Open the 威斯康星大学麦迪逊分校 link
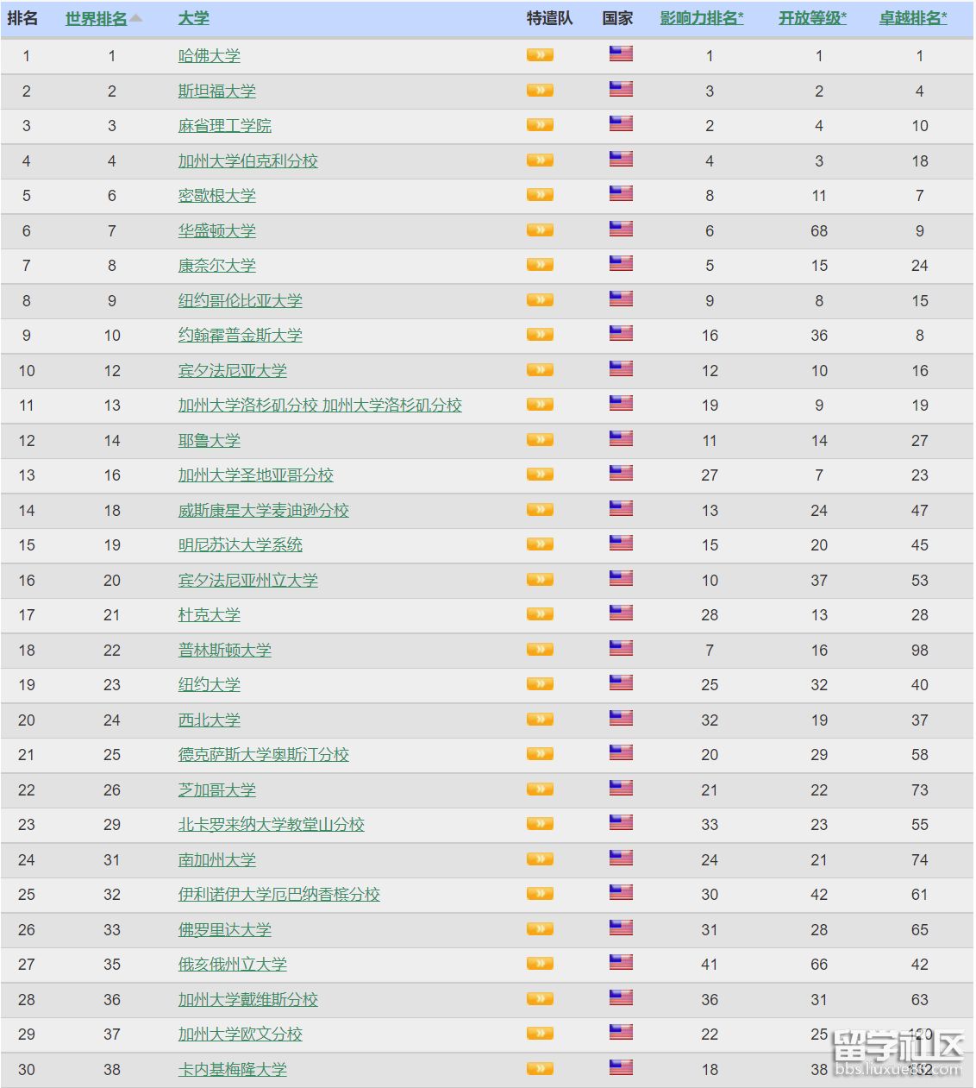 [264, 510]
